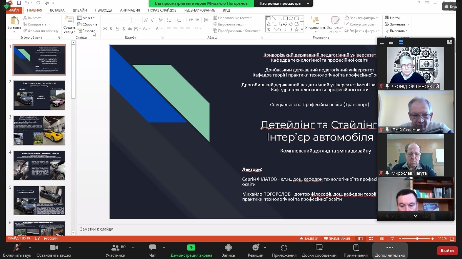Toggle the Заметки notes pane in status bar
The image size is (462, 259).
[x=309, y=239]
